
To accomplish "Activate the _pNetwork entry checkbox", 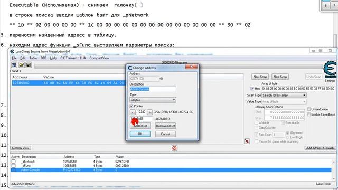I will pyautogui.click(x=13, y=161).
